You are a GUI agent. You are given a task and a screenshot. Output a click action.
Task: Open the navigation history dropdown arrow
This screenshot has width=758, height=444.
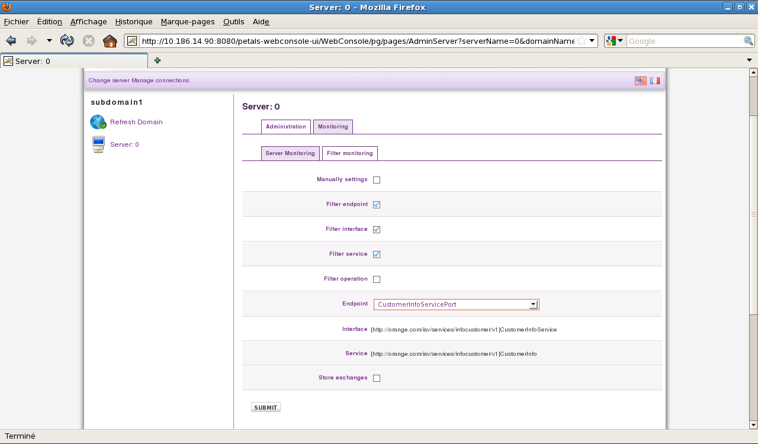(49, 41)
